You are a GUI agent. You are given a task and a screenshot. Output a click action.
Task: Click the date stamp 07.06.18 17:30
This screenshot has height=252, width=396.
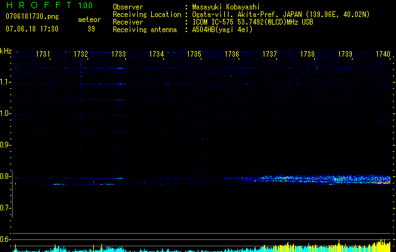pyautogui.click(x=32, y=29)
